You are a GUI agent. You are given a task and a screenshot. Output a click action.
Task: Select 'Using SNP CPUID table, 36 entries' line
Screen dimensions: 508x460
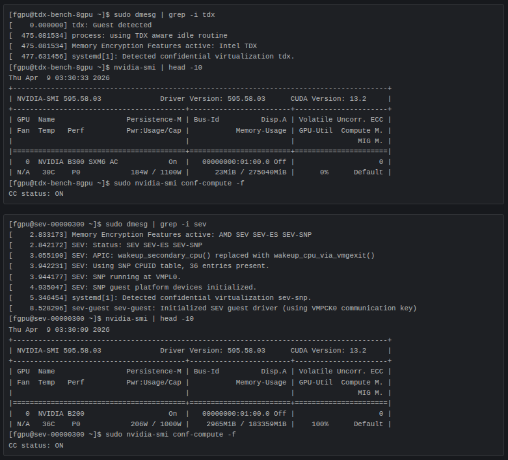pyautogui.click(x=139, y=266)
